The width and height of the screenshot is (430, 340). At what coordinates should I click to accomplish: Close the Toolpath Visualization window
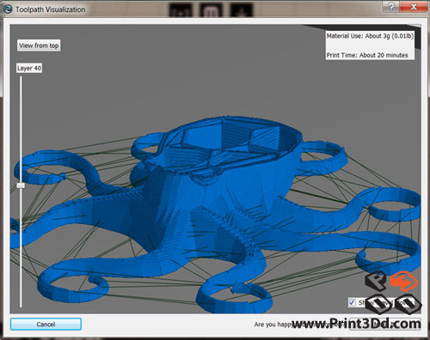[x=414, y=7]
